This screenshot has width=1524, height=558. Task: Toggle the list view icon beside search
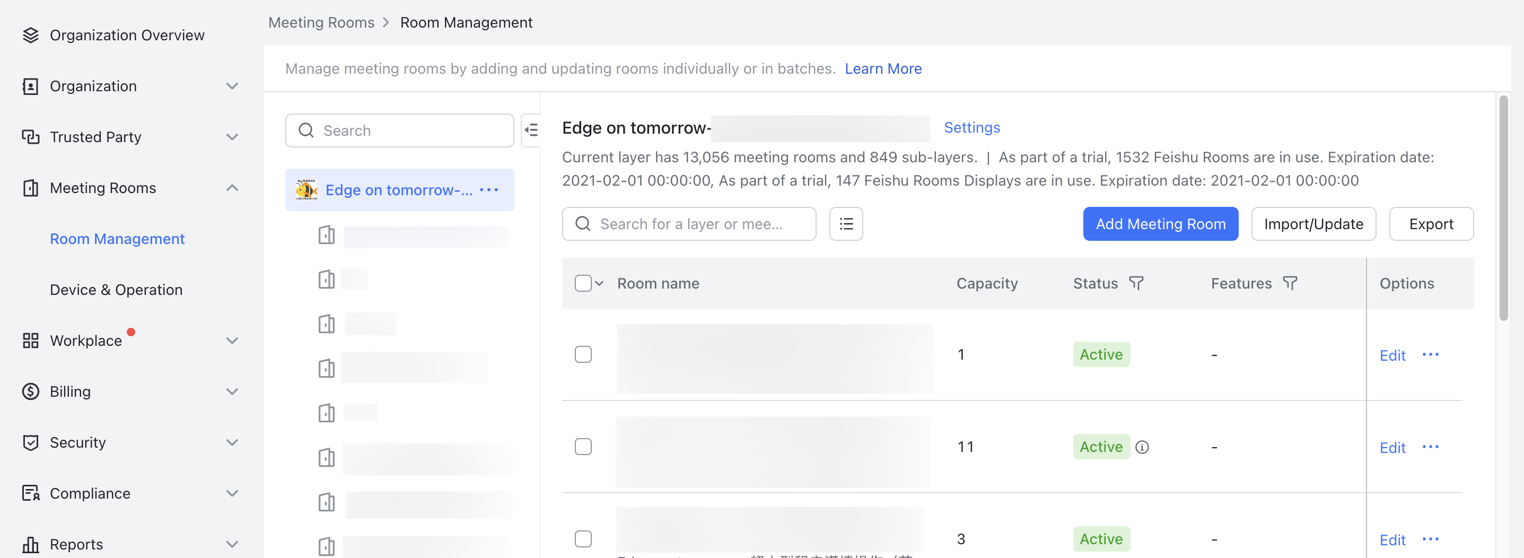pyautogui.click(x=845, y=224)
